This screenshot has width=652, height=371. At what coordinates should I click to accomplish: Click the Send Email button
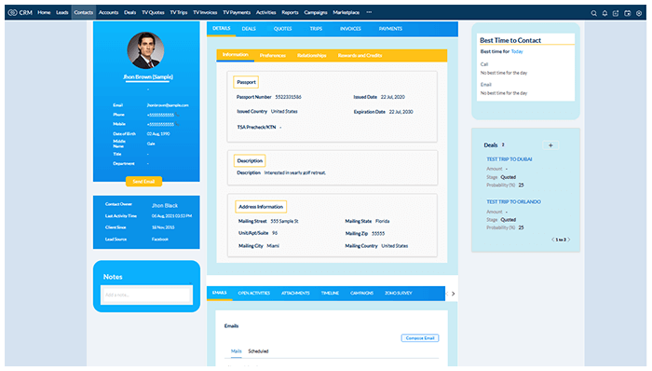coord(143,182)
